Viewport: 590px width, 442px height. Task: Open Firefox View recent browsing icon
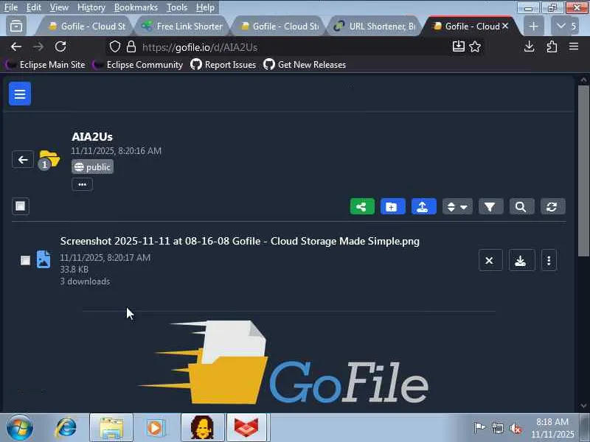[x=16, y=27]
